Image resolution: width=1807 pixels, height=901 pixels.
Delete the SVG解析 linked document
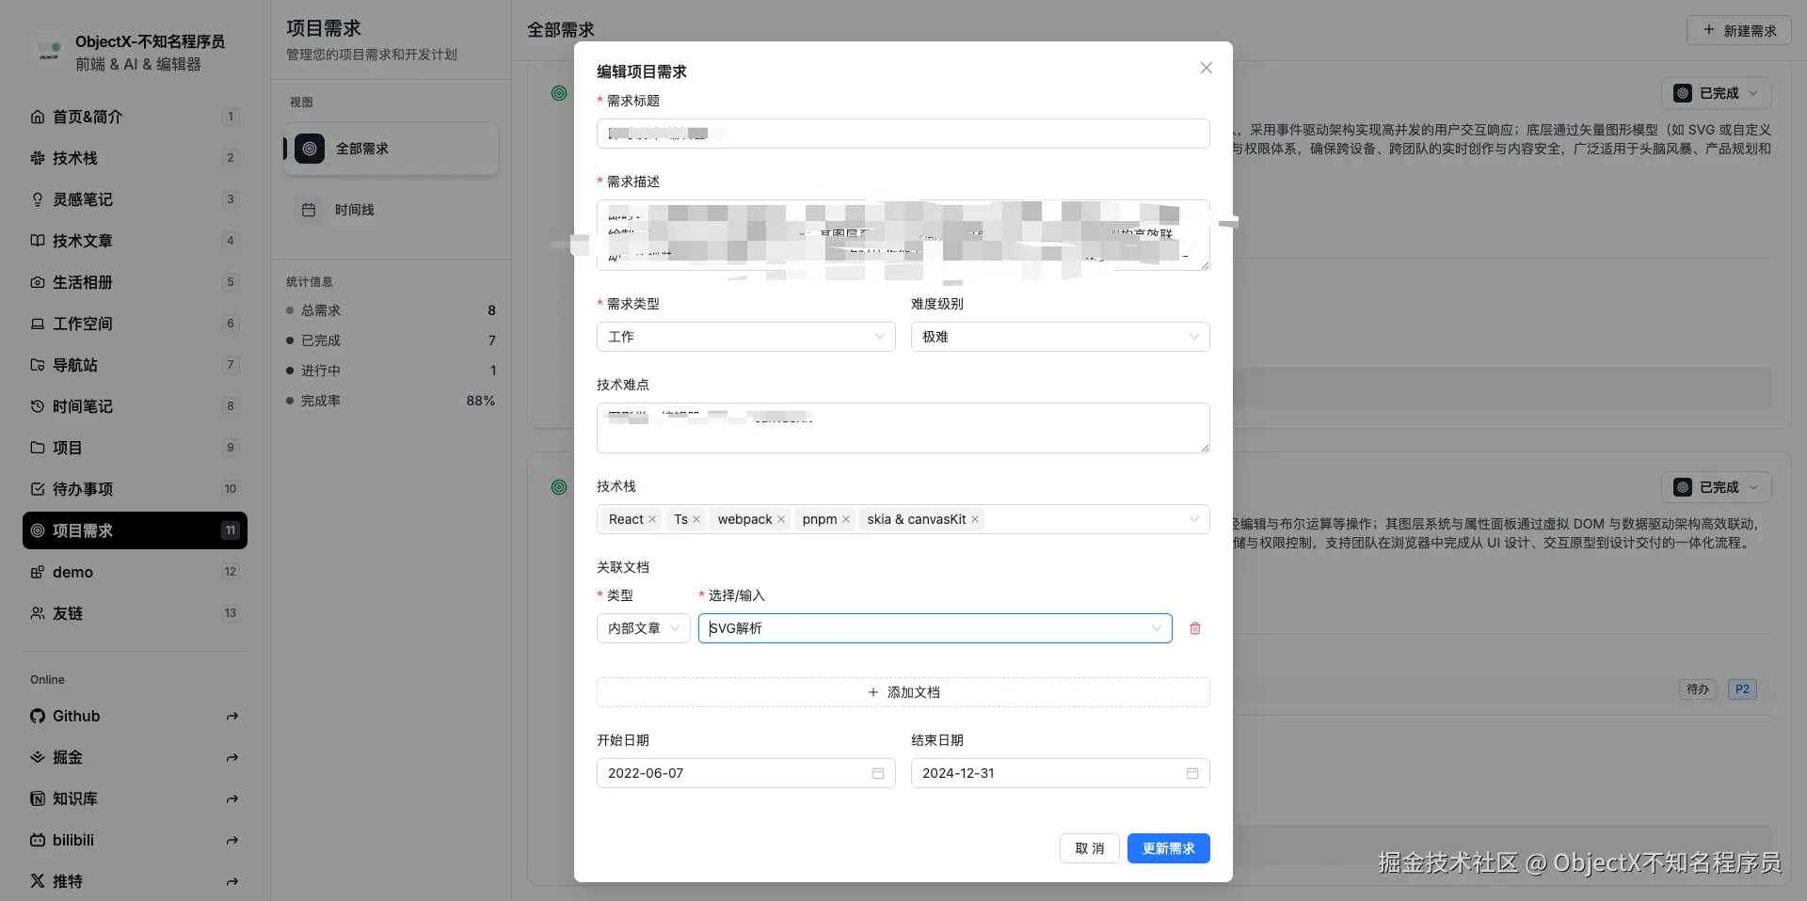pyautogui.click(x=1195, y=628)
